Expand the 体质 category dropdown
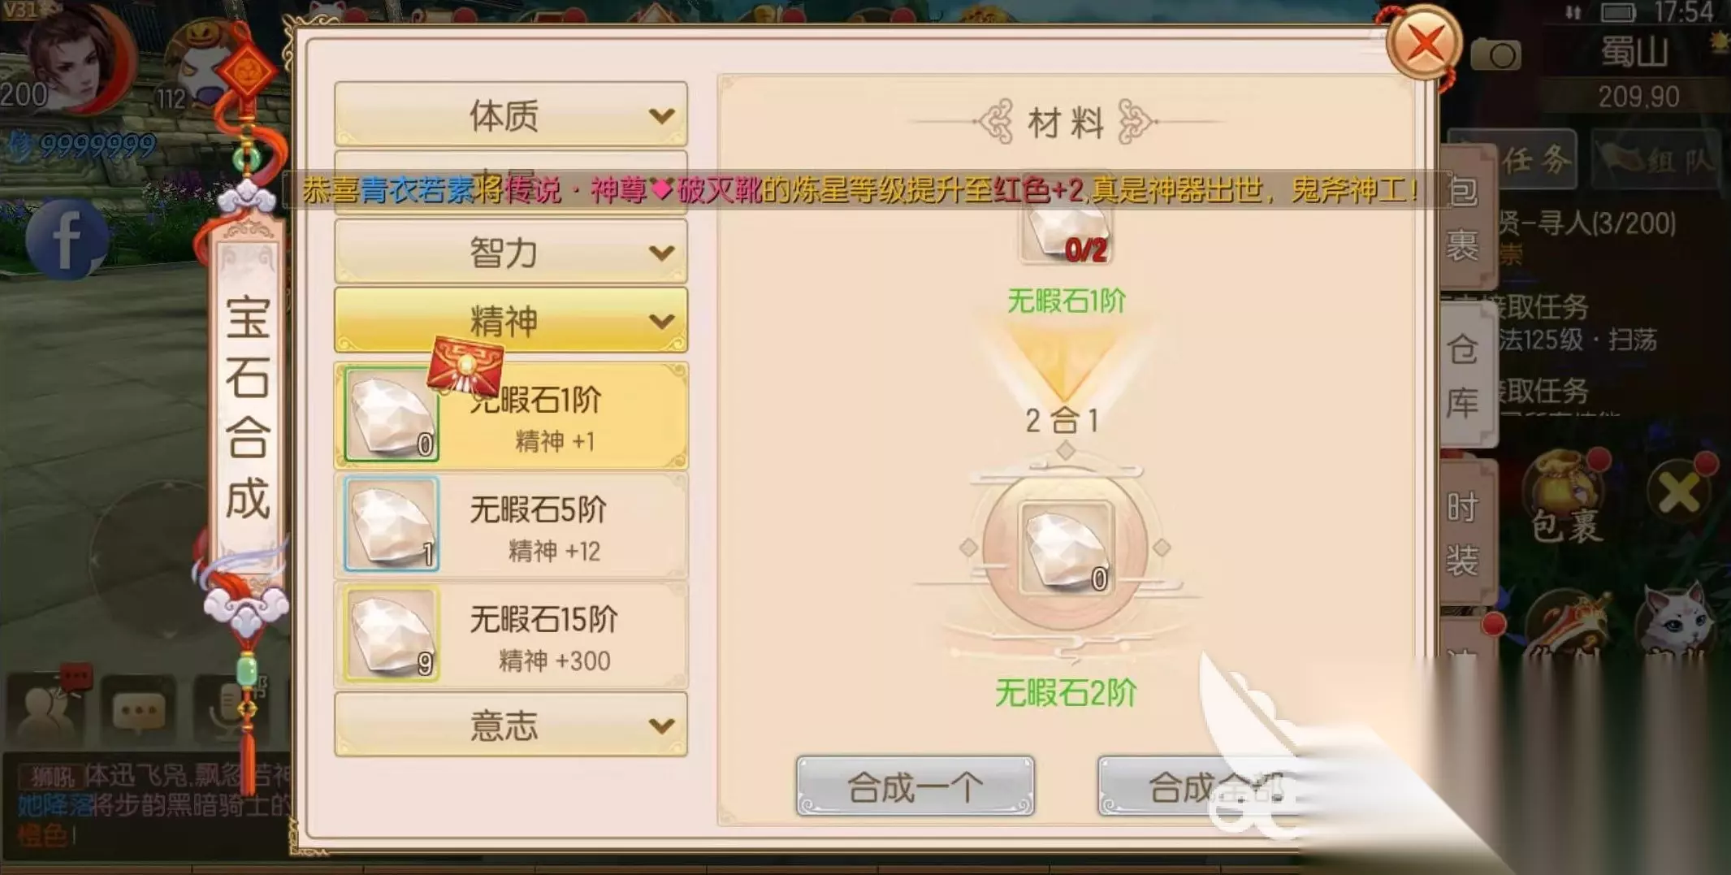The image size is (1731, 875). point(511,115)
